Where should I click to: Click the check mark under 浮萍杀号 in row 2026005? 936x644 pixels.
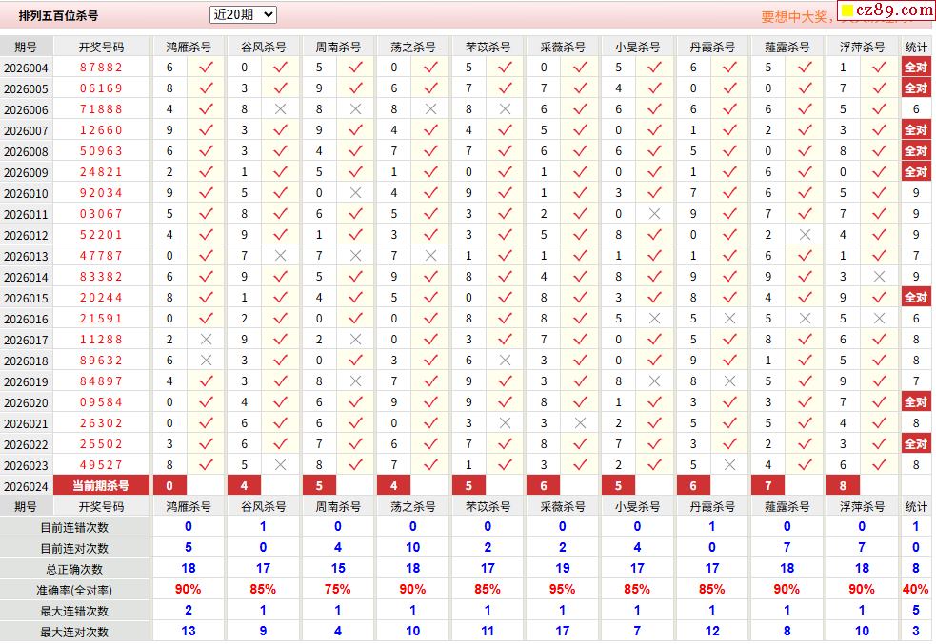[x=879, y=88]
